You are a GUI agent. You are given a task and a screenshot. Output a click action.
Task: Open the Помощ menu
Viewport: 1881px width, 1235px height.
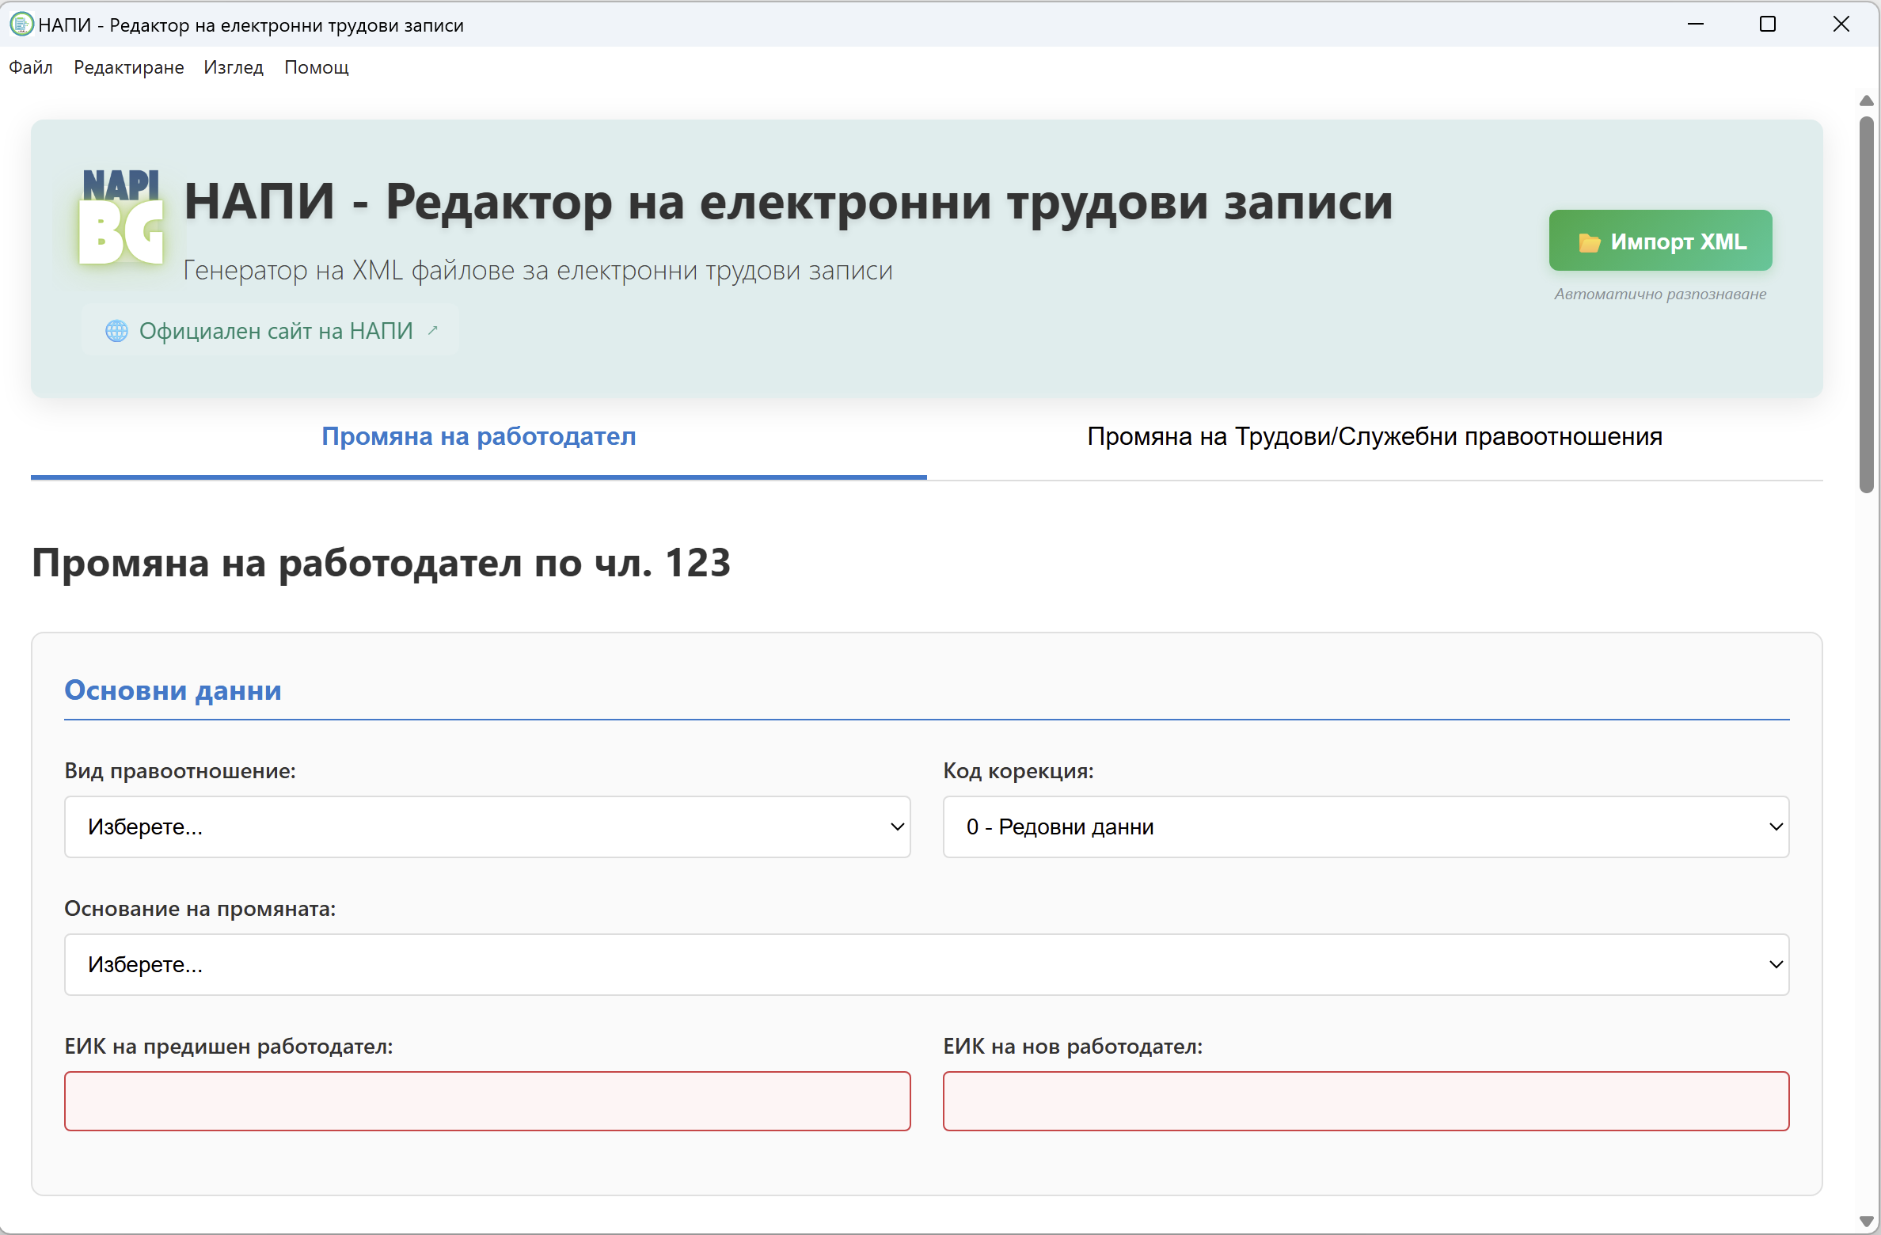316,67
